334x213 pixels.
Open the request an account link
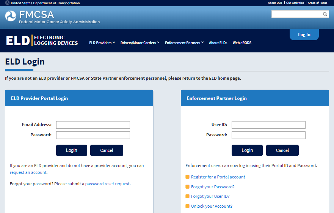(28, 172)
